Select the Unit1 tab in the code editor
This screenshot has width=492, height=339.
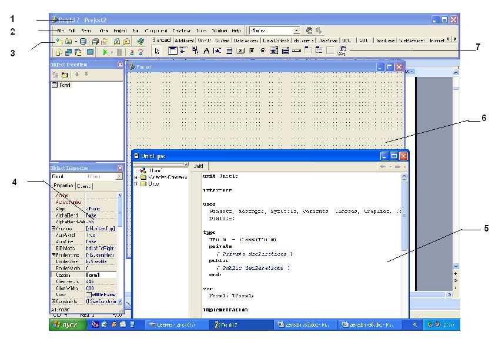pyautogui.click(x=199, y=166)
